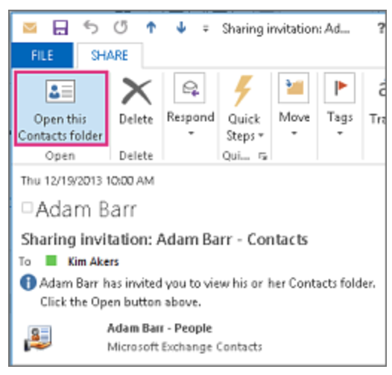Open the Quick Steps dialog launcher

pyautogui.click(x=263, y=156)
